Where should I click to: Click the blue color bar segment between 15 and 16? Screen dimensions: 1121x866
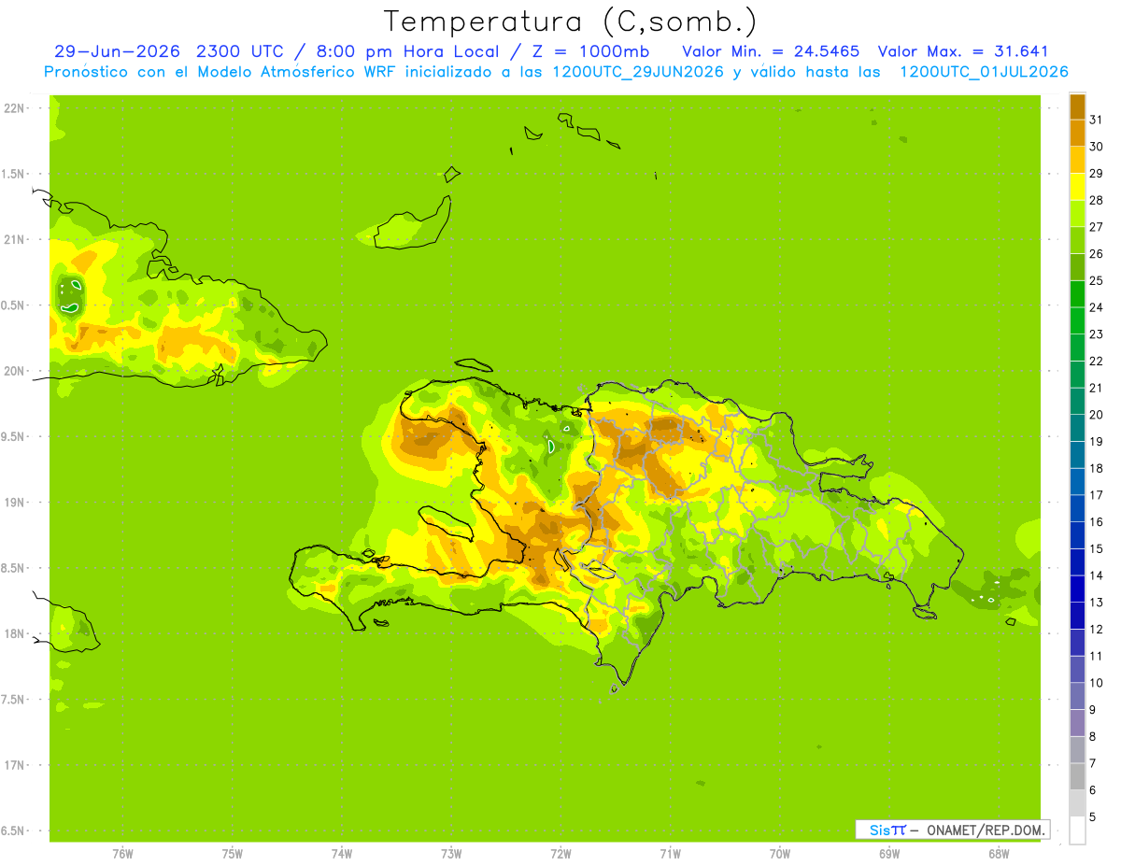click(x=1077, y=535)
